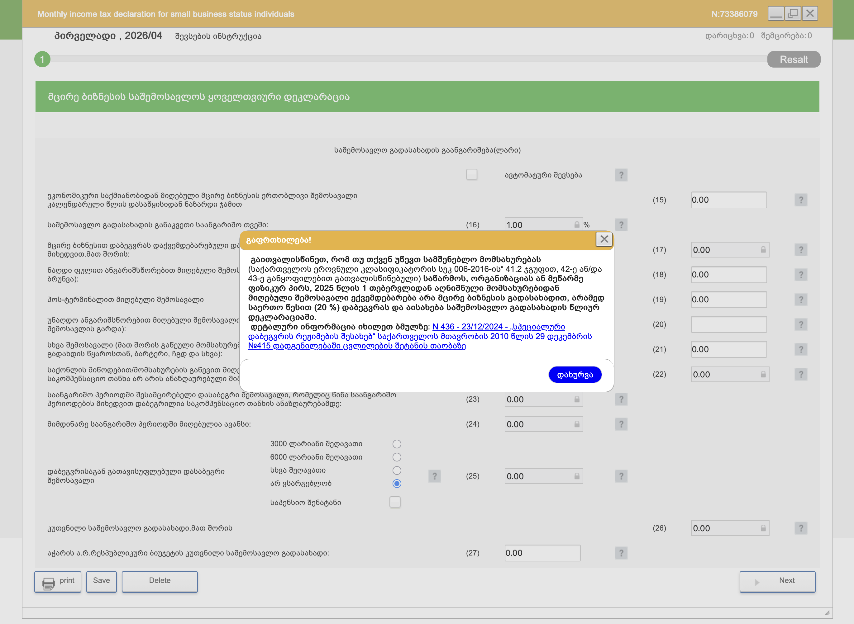Click input field (18) cash income
The image size is (854, 624).
[x=728, y=275]
